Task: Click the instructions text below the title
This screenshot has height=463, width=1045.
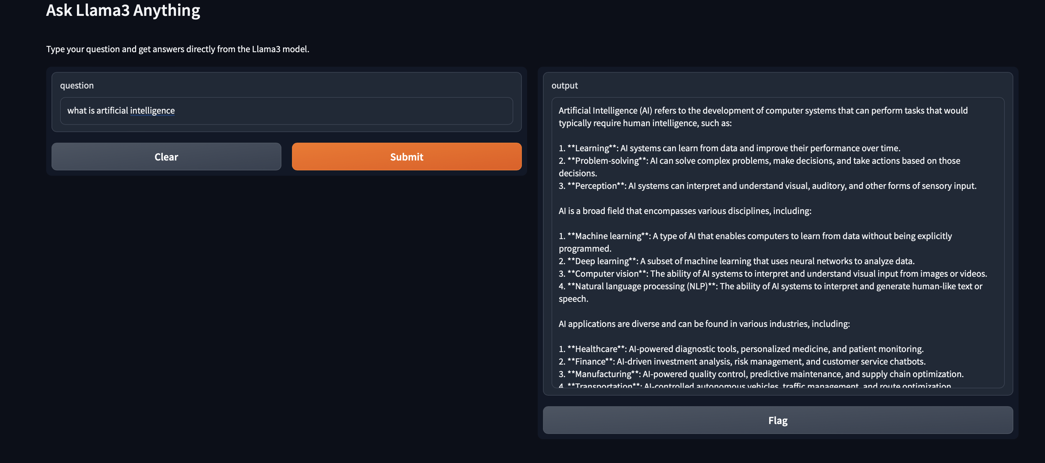Action: (x=178, y=49)
